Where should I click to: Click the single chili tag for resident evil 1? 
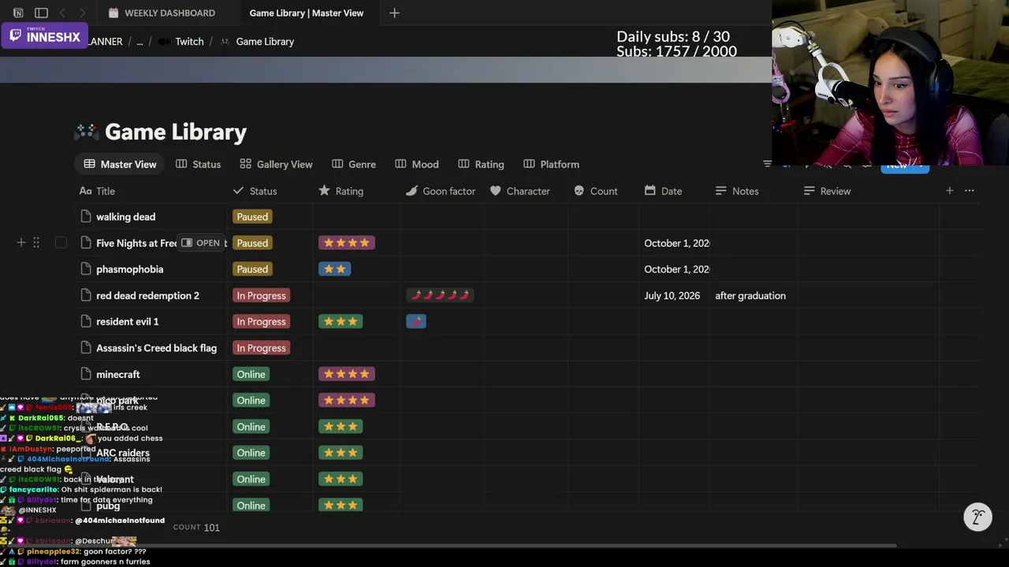coord(416,321)
